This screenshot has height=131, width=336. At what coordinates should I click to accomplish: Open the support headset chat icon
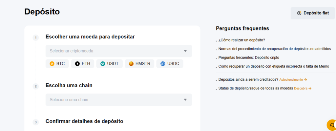click(332, 125)
